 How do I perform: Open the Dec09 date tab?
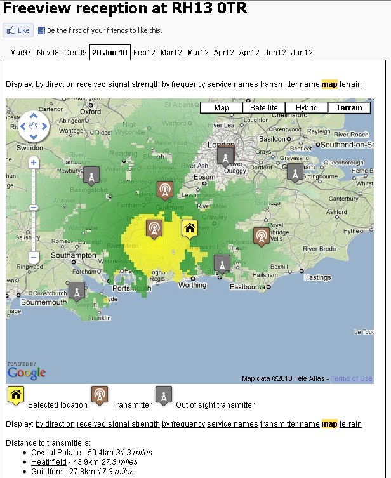coord(76,53)
